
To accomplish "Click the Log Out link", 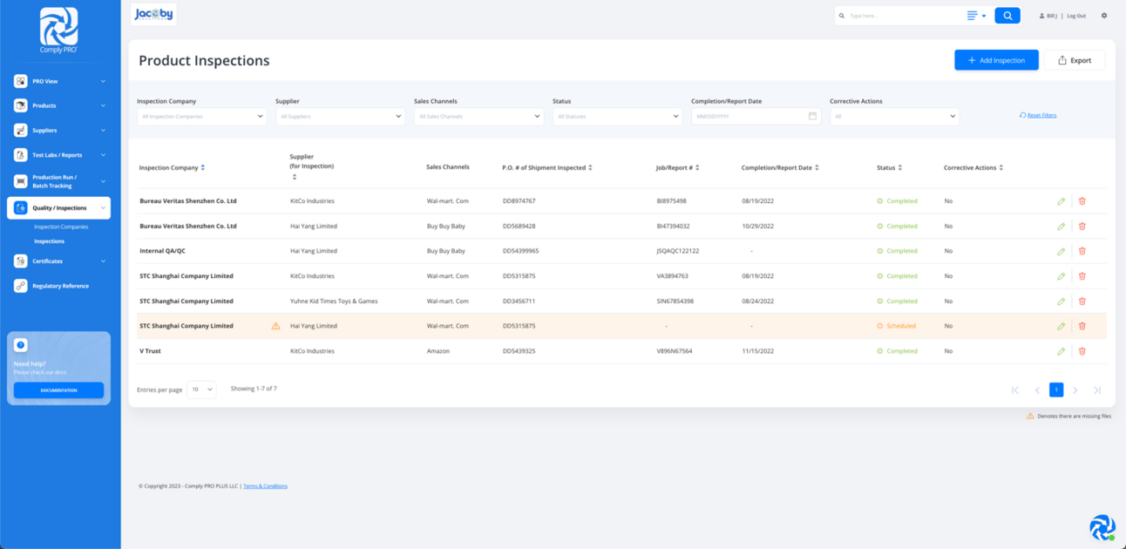I will click(1076, 16).
